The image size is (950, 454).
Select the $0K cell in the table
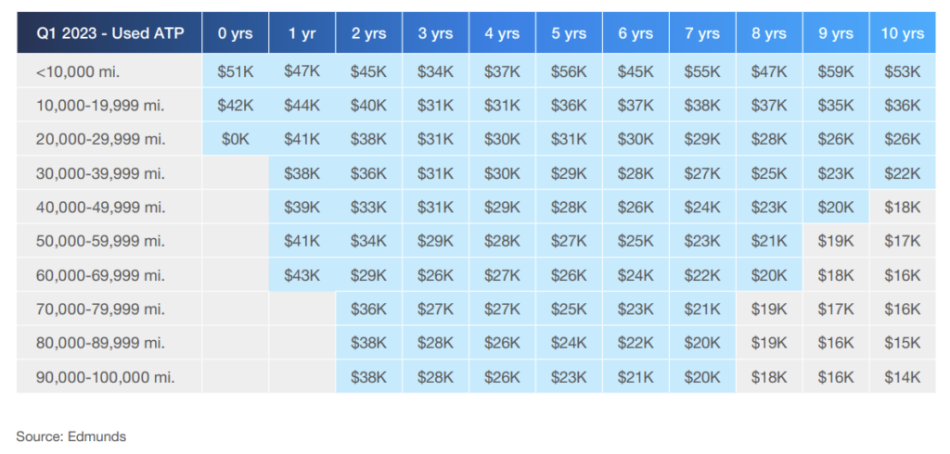(236, 139)
